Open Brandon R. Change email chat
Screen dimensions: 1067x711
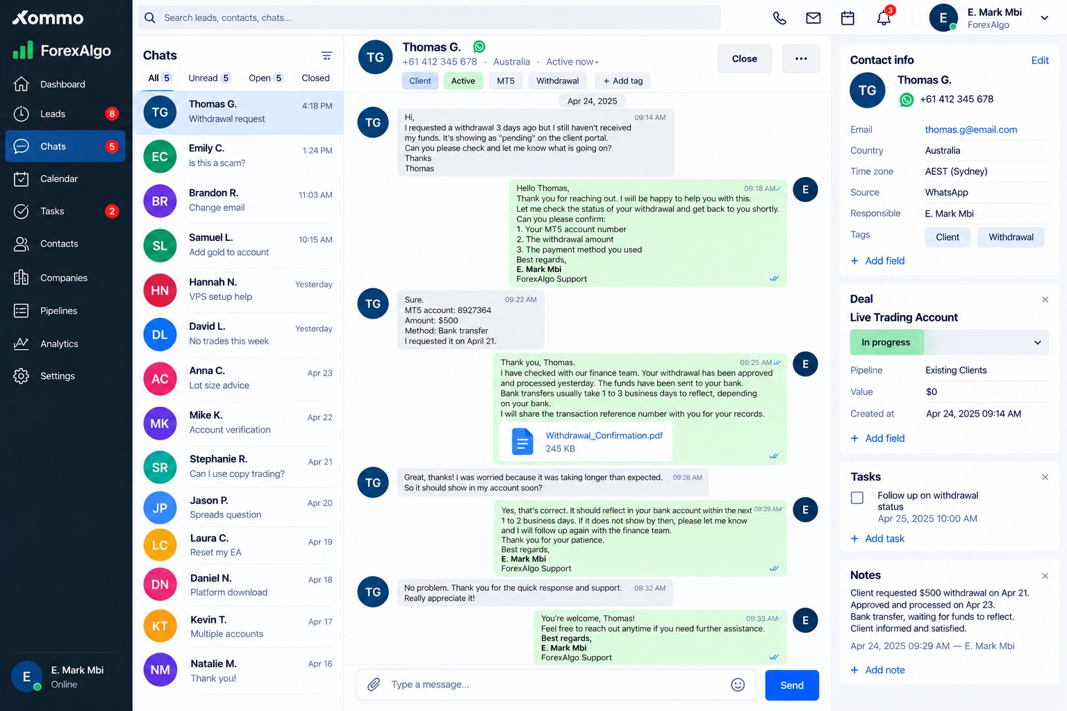coord(238,201)
